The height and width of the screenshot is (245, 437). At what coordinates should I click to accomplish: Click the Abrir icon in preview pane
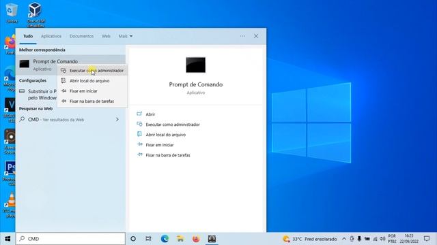click(x=139, y=114)
